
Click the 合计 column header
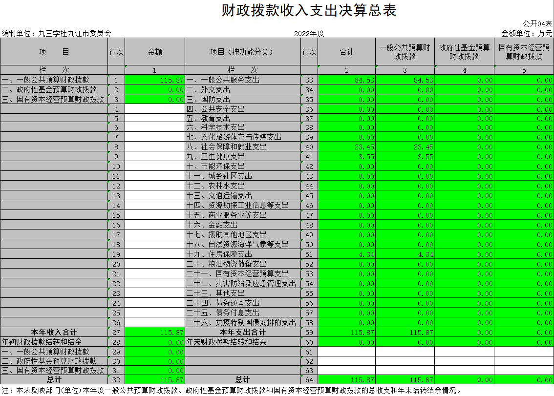346,52
